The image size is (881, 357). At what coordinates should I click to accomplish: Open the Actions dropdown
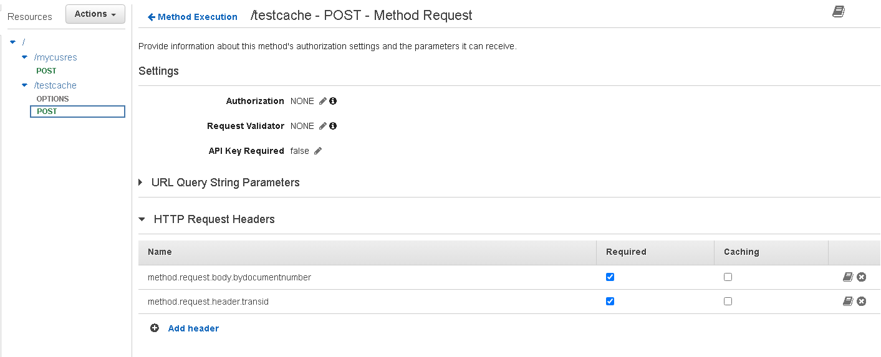tap(95, 14)
